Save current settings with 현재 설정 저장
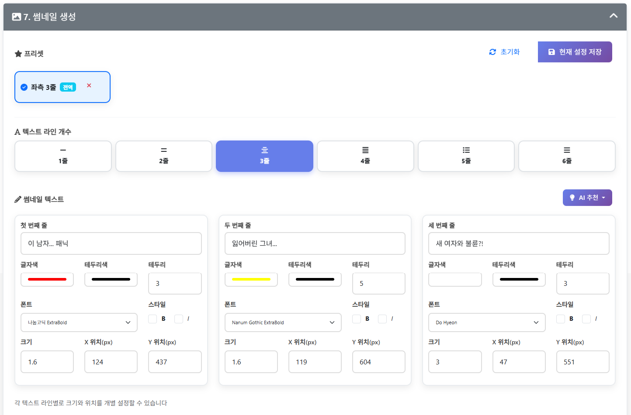Image resolution: width=631 pixels, height=415 pixels. [575, 52]
